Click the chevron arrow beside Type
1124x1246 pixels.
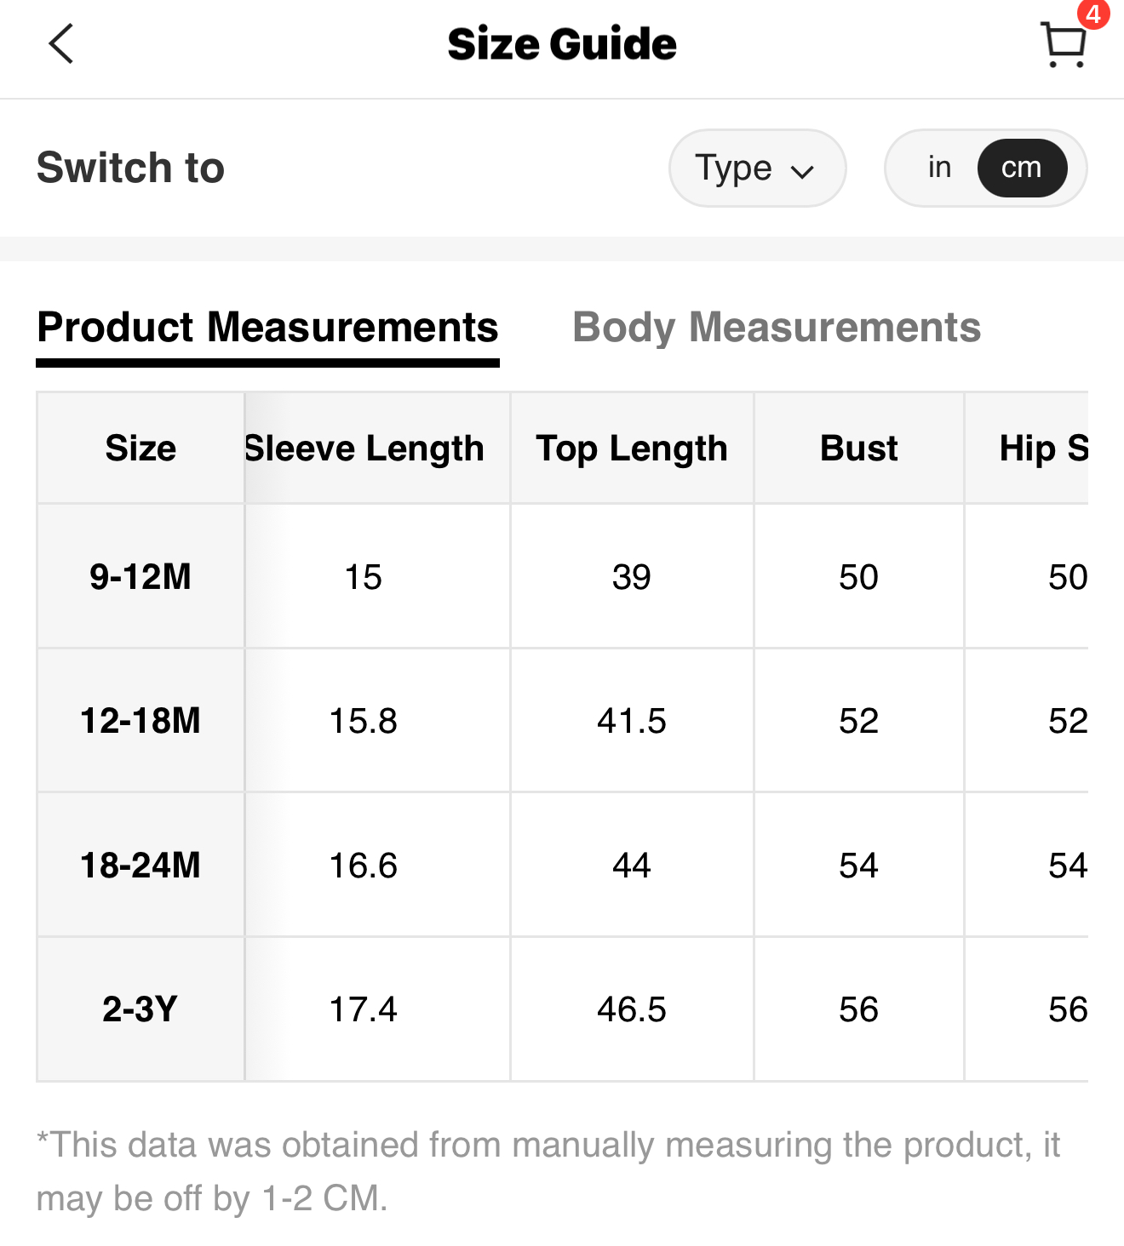(802, 171)
